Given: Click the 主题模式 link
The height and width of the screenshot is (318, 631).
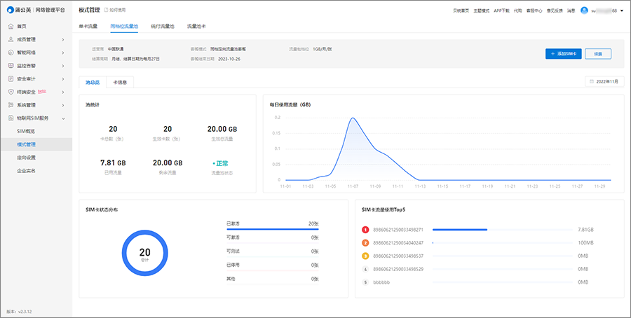Looking at the screenshot, I should pos(481,11).
